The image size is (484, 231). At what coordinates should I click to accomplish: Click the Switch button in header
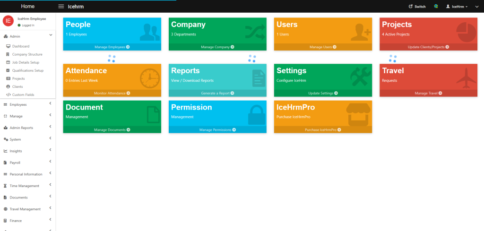click(417, 7)
